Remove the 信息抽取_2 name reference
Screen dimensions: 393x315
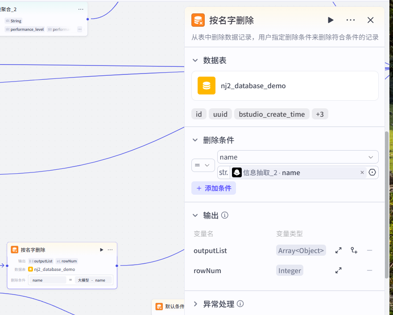(x=362, y=172)
